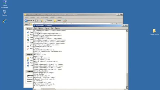Click the Notepad system menu icon
The height and width of the screenshot is (90, 160).
coord(34,25)
